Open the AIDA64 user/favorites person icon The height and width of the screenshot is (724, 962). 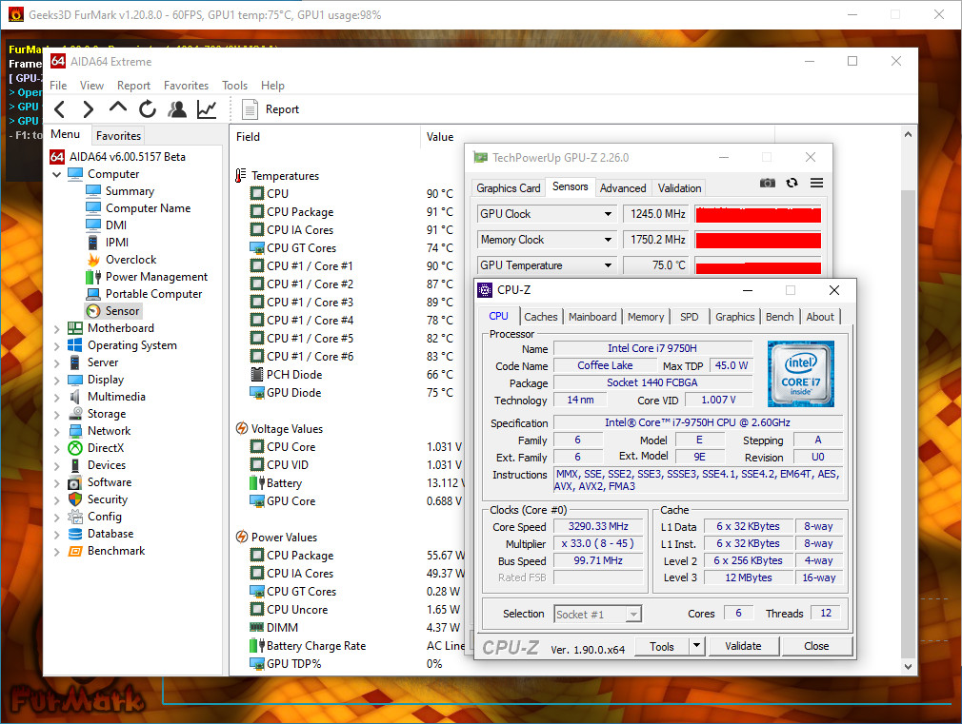point(177,109)
